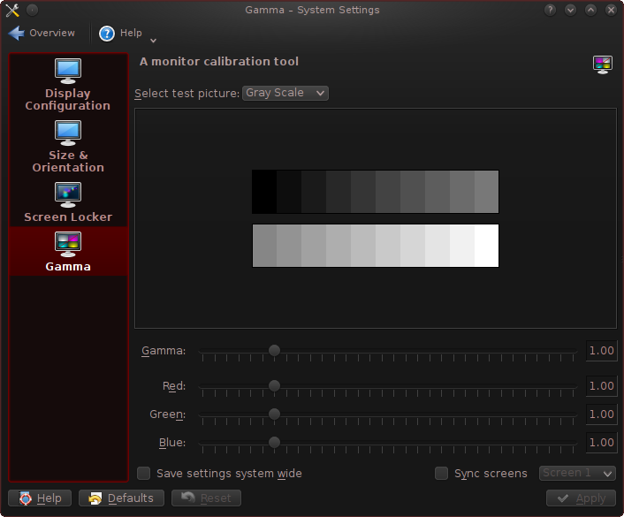Click the Green slider handle
The height and width of the screenshot is (517, 624).
[x=274, y=414]
